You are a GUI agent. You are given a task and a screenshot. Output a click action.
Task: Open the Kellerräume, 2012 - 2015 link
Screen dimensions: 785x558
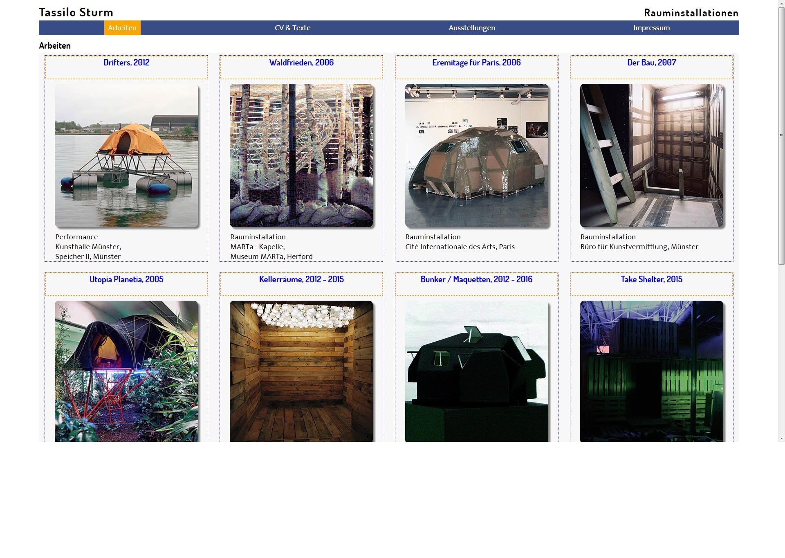[301, 279]
